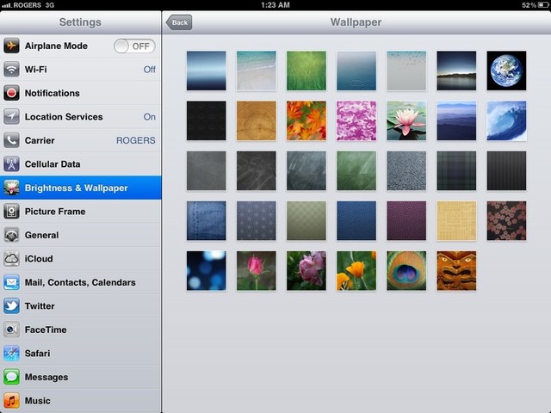Choose the Earth globe wallpaper
The image size is (551, 413).
click(506, 71)
